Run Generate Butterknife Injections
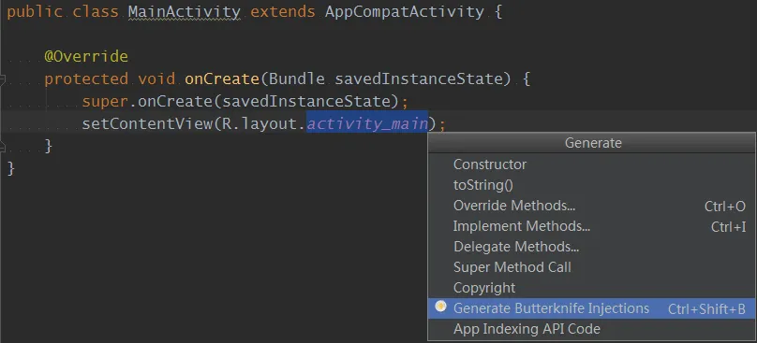 [592, 308]
